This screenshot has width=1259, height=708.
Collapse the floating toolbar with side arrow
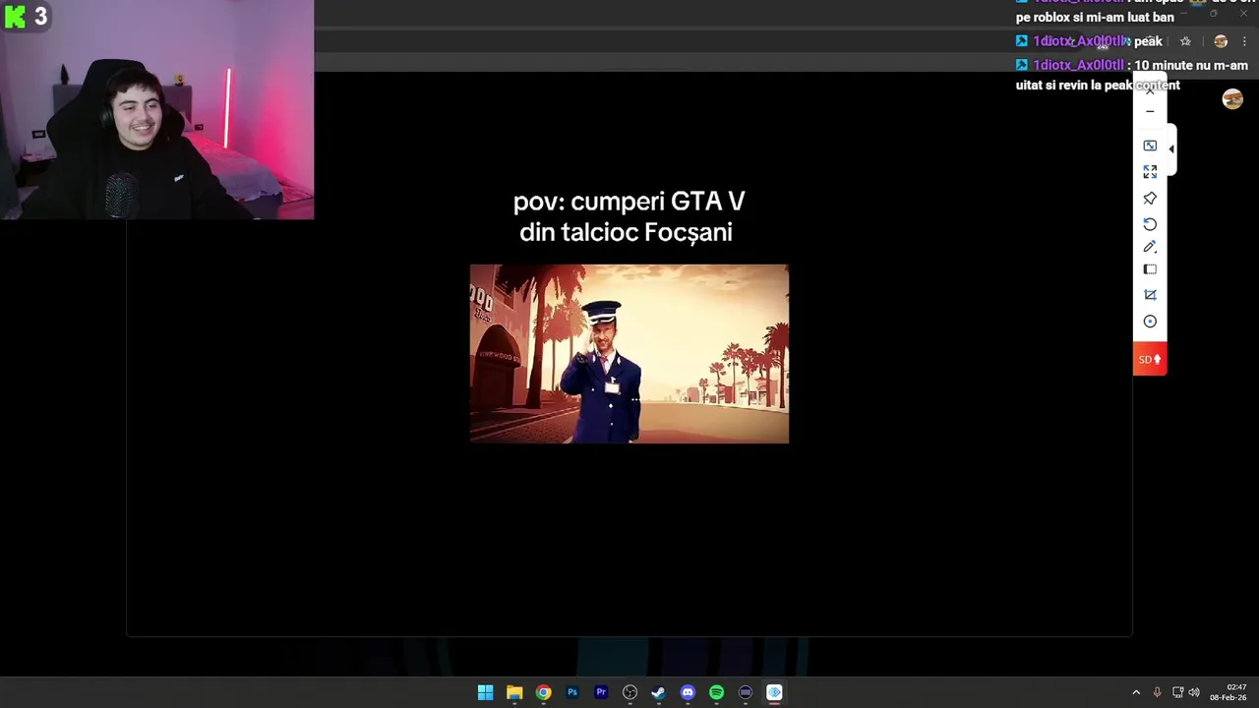(x=1171, y=148)
